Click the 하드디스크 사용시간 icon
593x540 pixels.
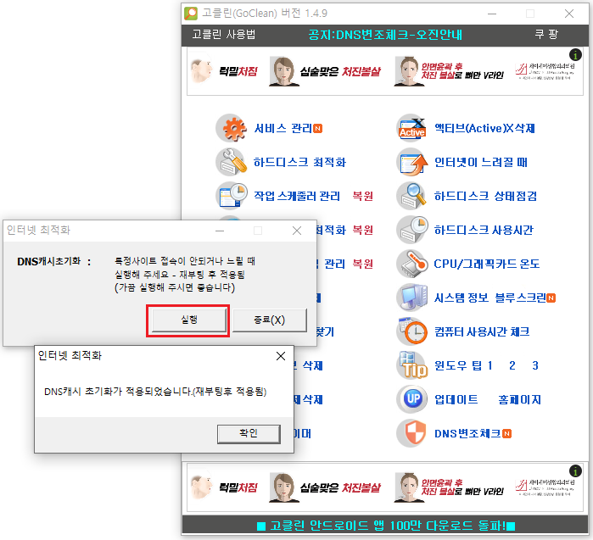coord(412,230)
